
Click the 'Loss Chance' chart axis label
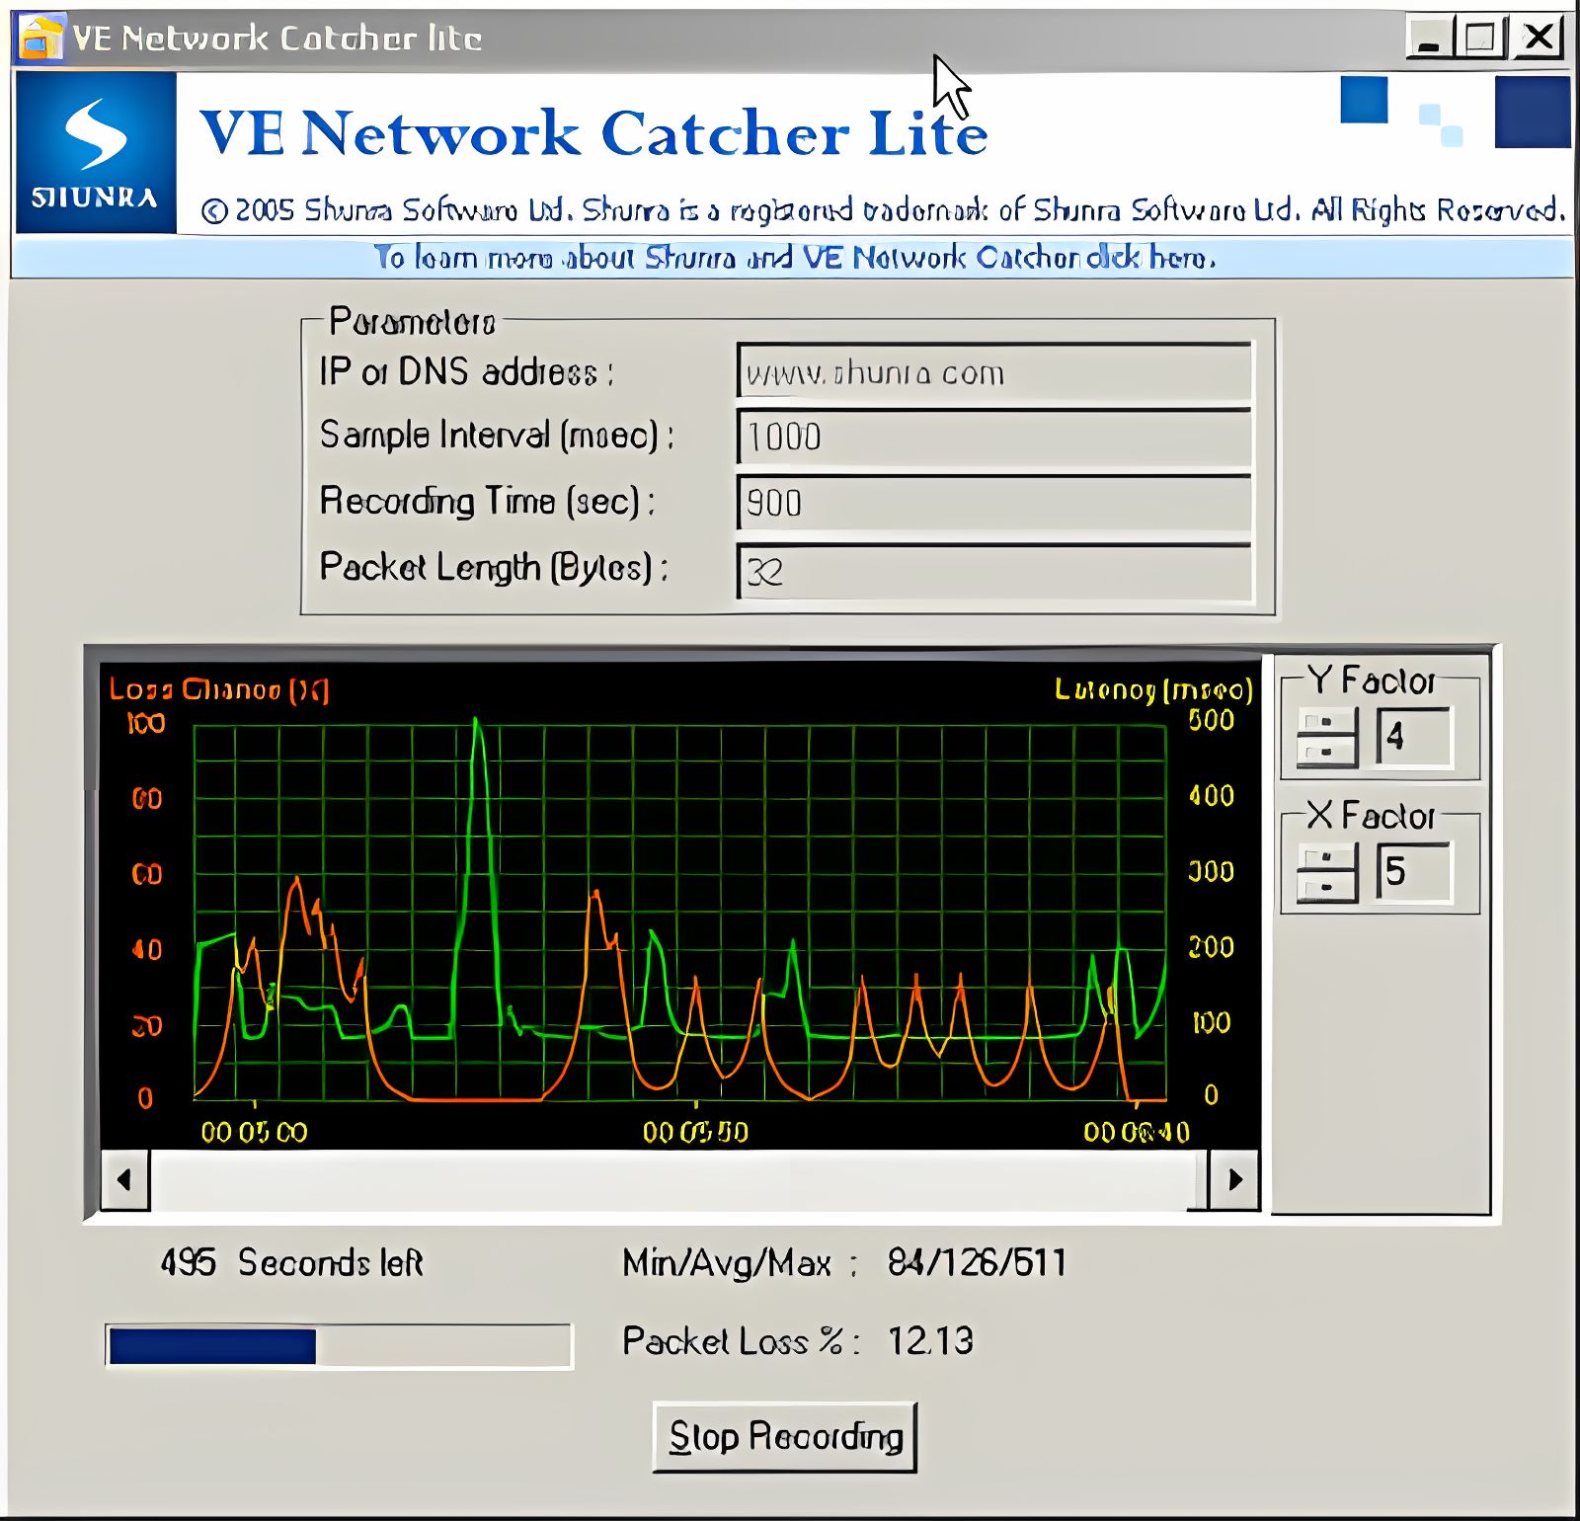[x=219, y=688]
